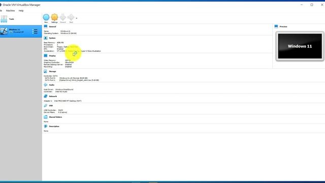The width and height of the screenshot is (325, 183).
Task: Open the USB section header link
Action: pyautogui.click(x=51, y=106)
